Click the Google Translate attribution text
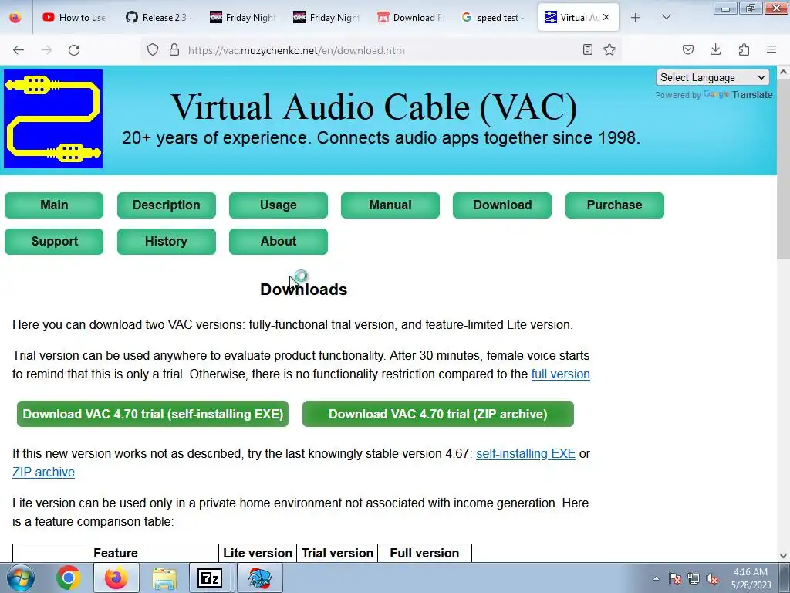 pos(714,95)
